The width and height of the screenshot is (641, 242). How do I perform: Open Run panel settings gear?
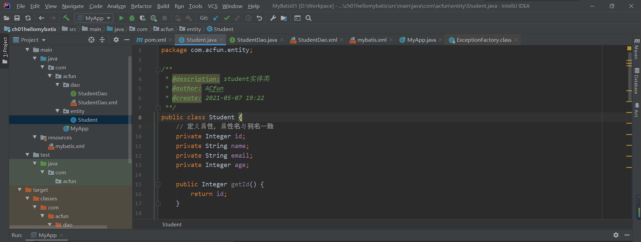click(x=616, y=235)
